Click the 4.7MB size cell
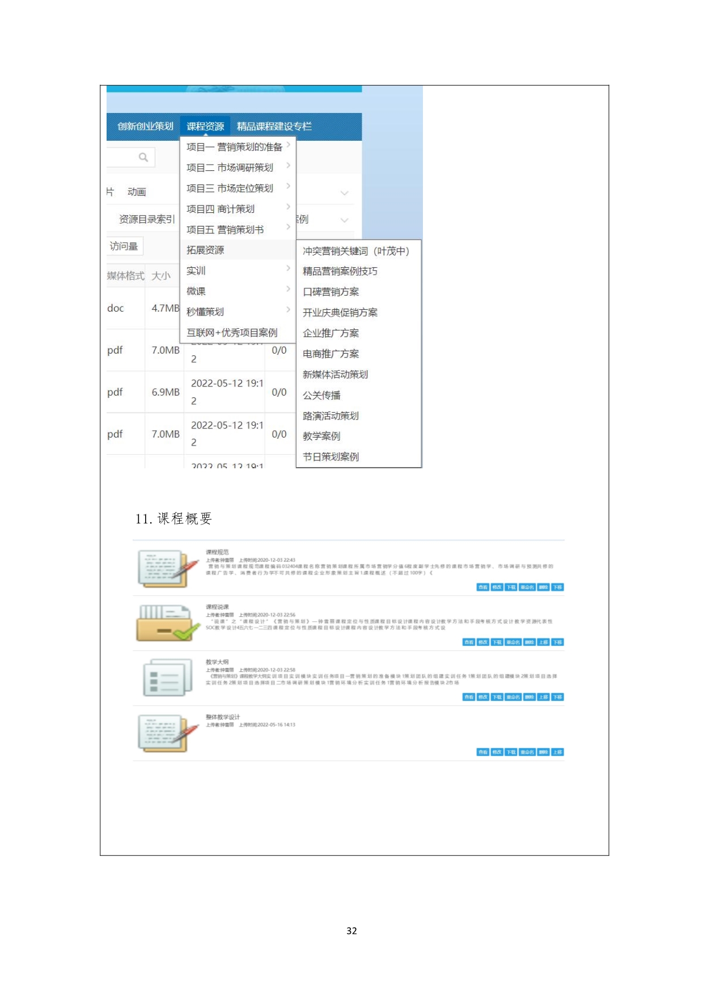Viewport: 703px width, 995px height. tap(165, 308)
